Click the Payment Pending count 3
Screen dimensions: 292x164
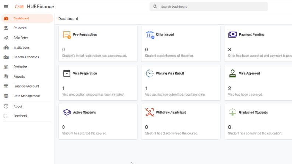(229, 50)
